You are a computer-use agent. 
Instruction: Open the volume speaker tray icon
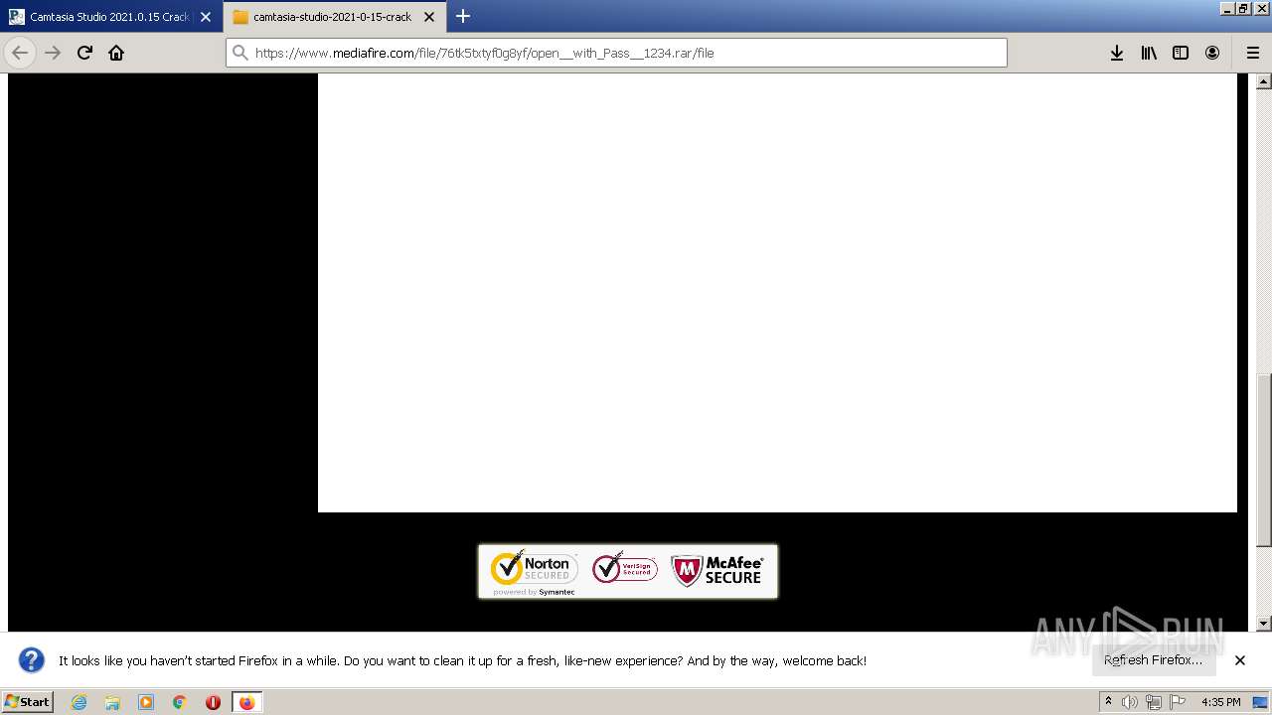coord(1130,702)
